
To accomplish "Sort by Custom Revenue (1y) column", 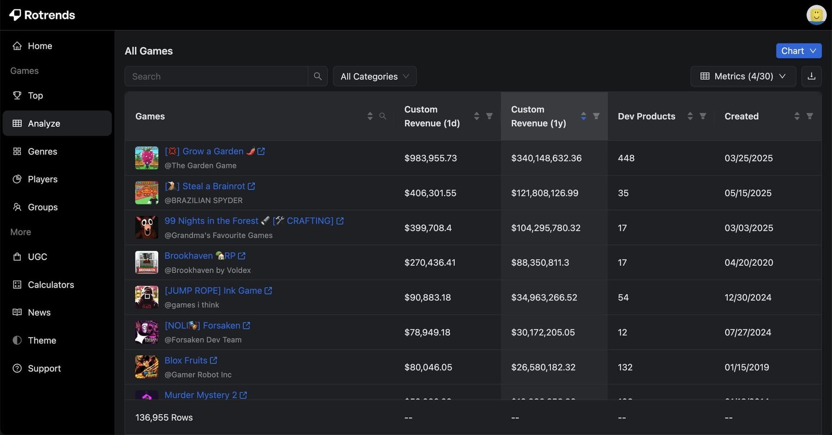I will (583, 116).
